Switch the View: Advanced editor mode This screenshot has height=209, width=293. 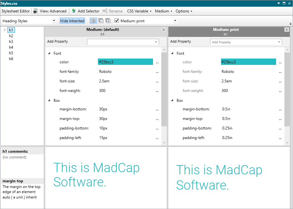click(50, 11)
